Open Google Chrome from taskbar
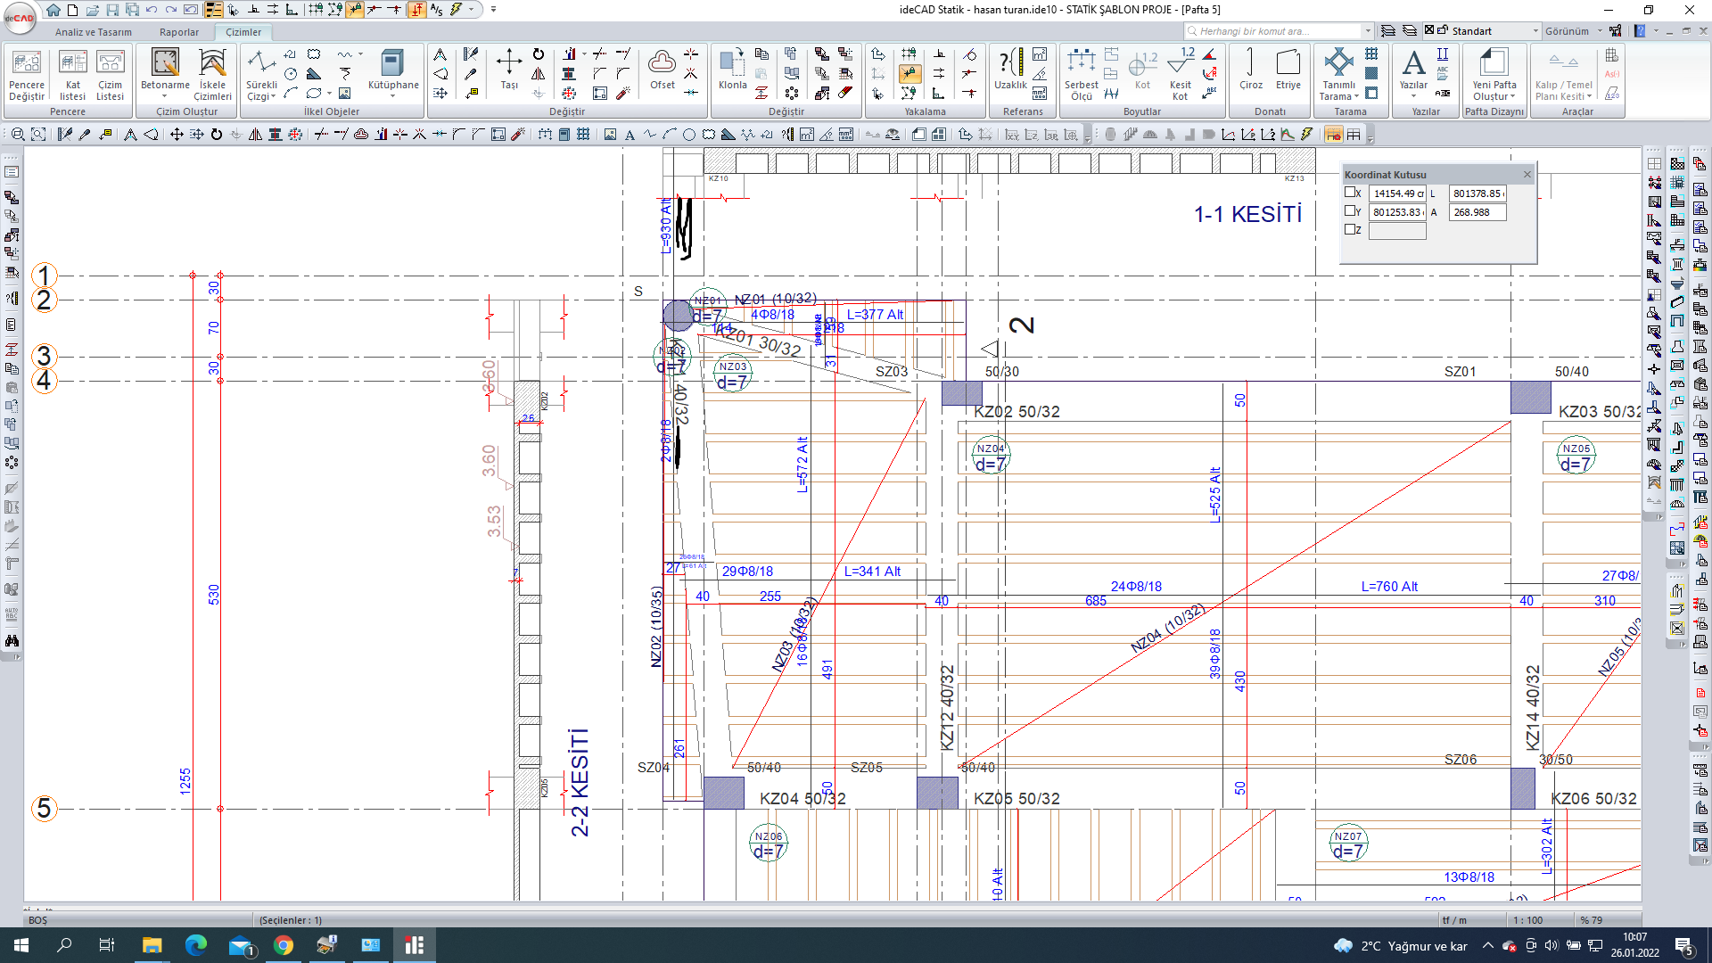 point(284,945)
